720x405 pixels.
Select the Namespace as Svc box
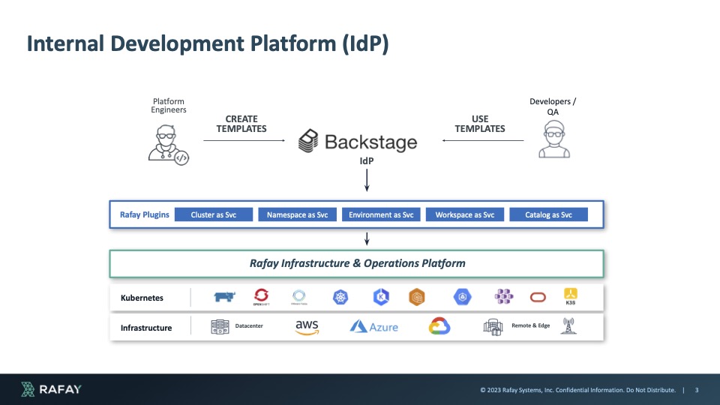point(297,214)
